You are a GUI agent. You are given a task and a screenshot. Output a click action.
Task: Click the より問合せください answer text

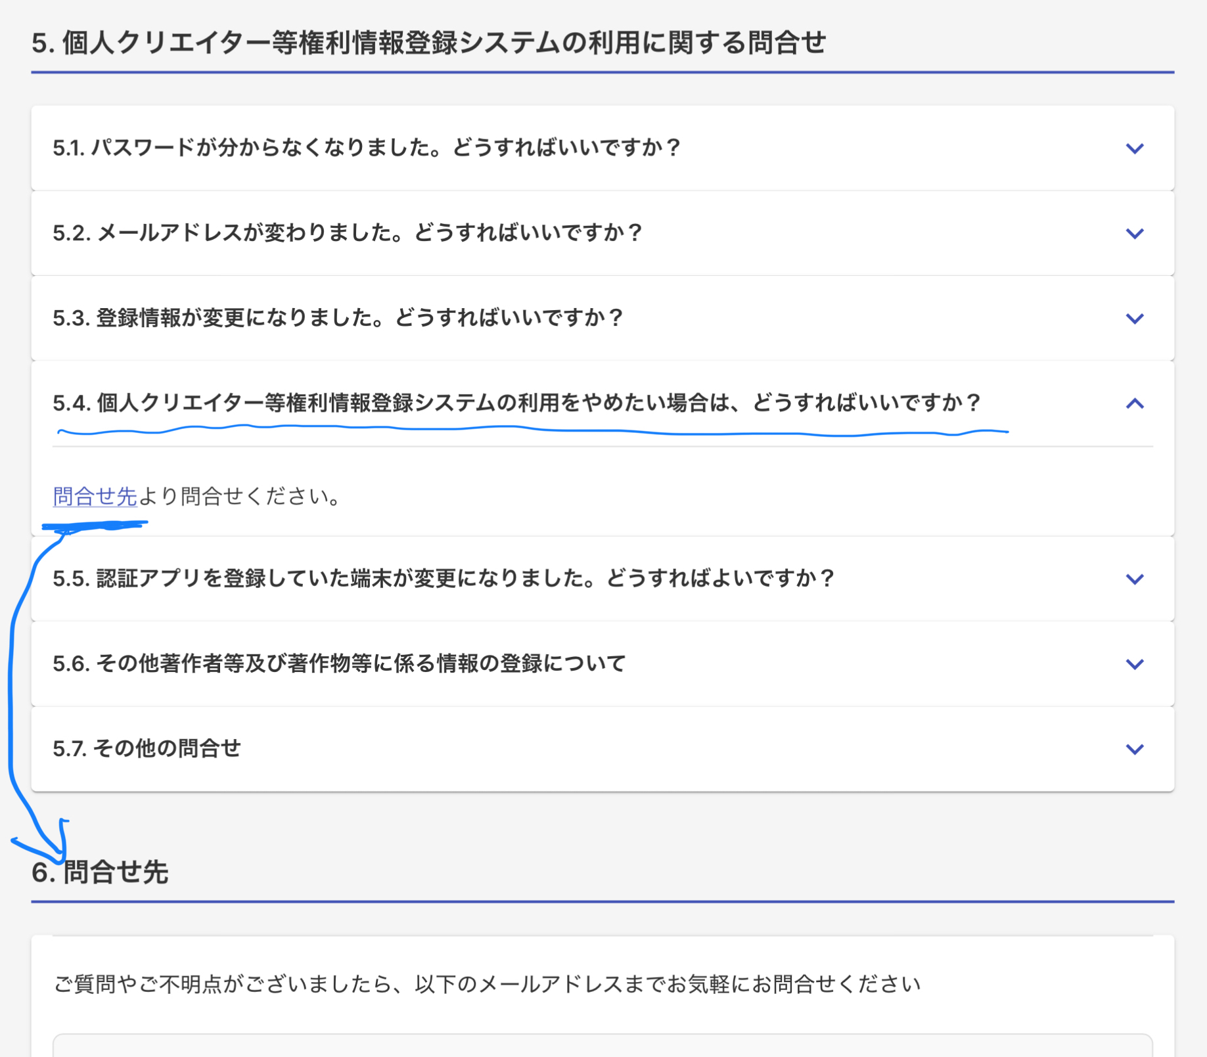(x=240, y=496)
